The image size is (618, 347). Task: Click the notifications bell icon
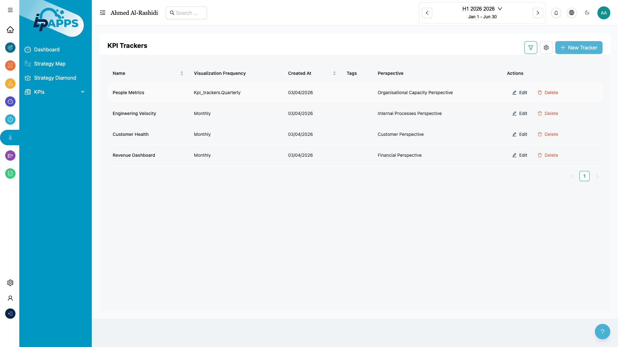point(556,13)
